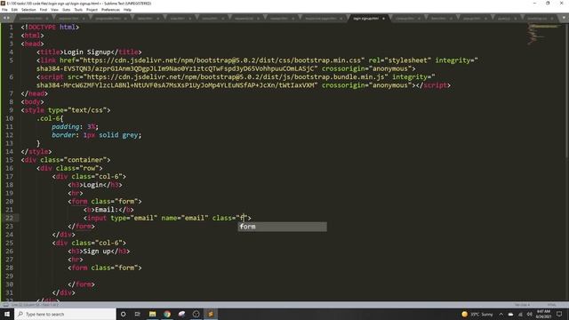The height and width of the screenshot is (320, 569).
Task: Open the Project menu
Action: pyautogui.click(x=92, y=10)
